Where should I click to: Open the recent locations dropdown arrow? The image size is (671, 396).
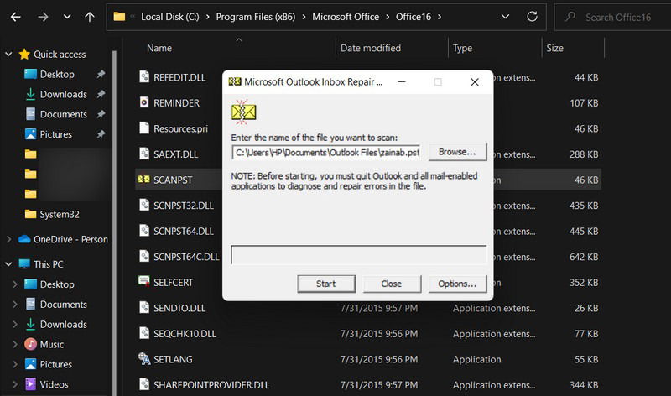pyautogui.click(x=67, y=17)
